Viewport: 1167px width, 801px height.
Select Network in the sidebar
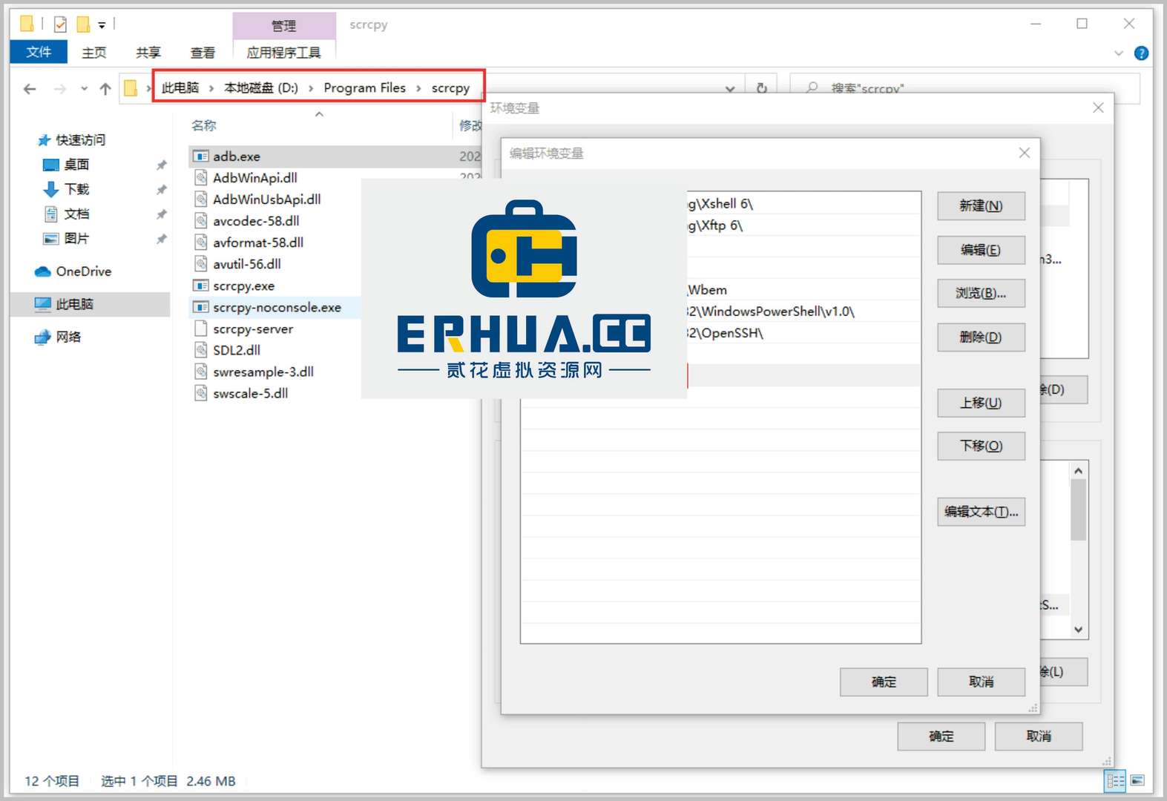pos(68,337)
